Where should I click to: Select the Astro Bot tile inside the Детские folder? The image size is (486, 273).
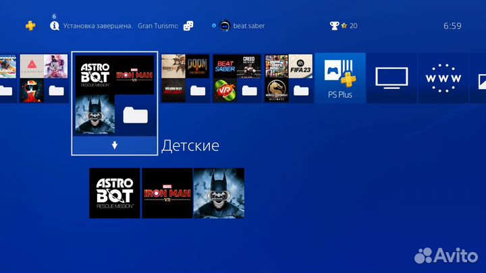tap(95, 75)
